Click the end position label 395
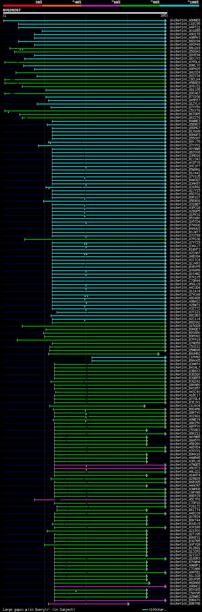This screenshot has width=202, height=612. [x=163, y=15]
